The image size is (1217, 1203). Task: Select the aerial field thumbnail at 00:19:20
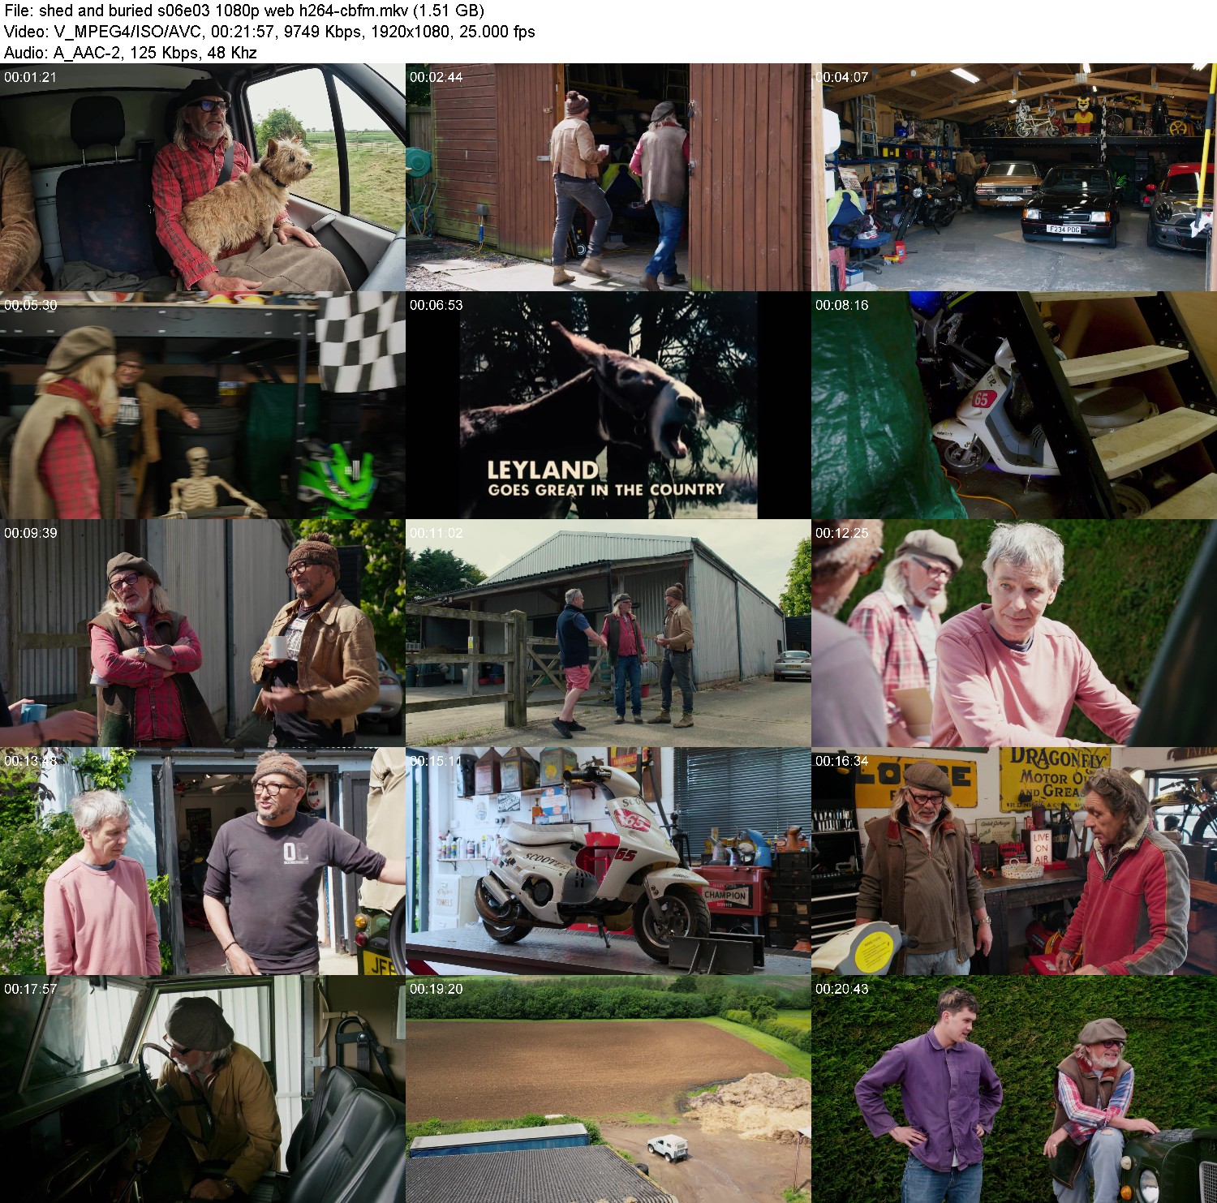pos(608,1089)
